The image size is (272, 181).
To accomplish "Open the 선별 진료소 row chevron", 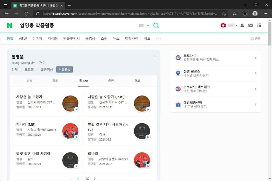I will pos(255,73).
